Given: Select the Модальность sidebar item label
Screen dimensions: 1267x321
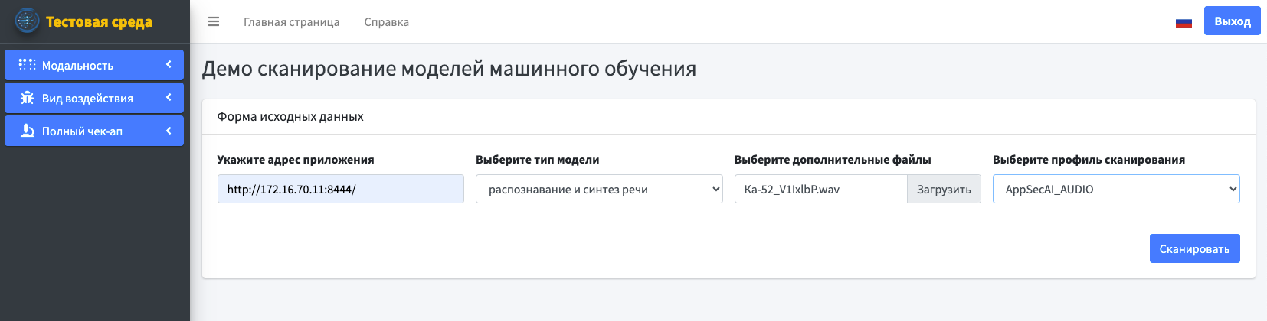Looking at the screenshot, I should (77, 66).
